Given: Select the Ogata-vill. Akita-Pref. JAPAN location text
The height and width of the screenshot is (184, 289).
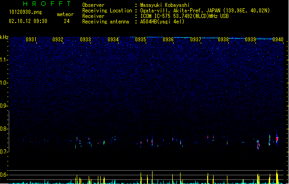Looking at the screenshot, I should [205, 11].
